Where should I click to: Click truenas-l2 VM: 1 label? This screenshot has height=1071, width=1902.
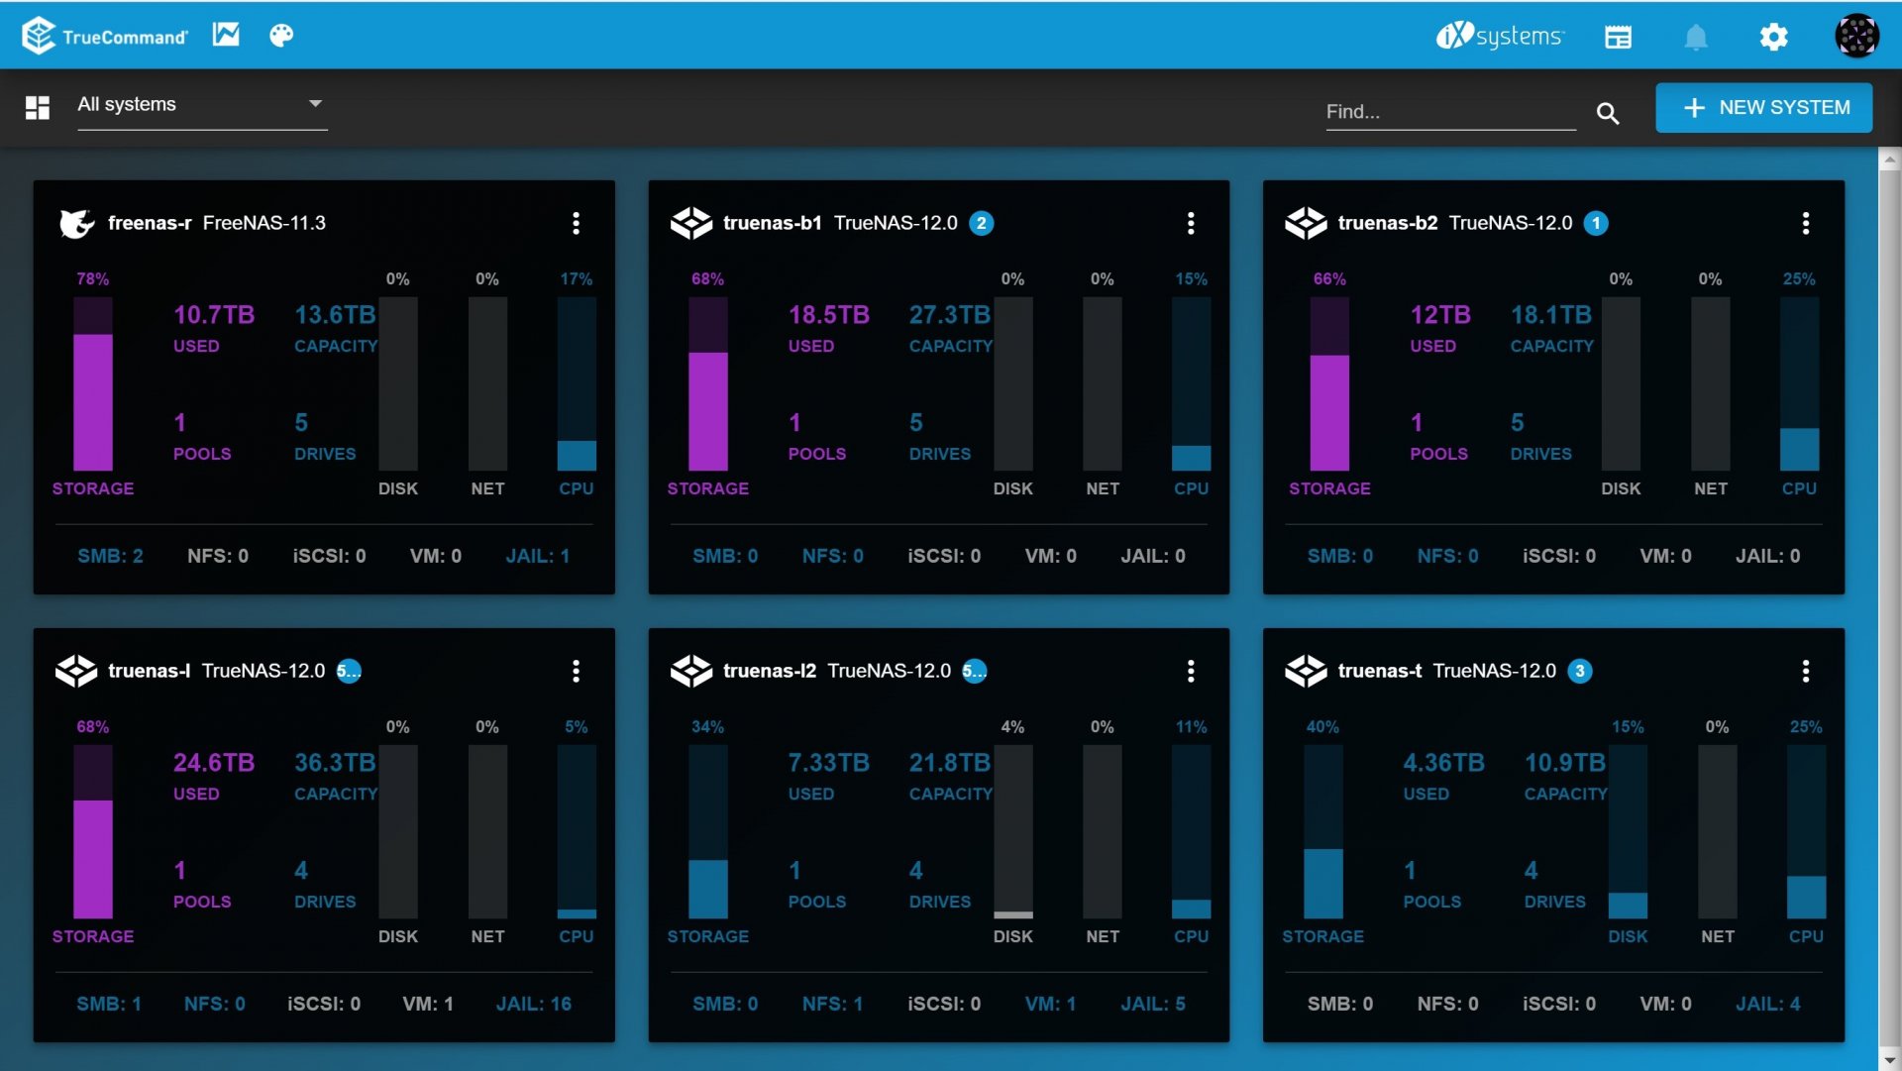coord(1050,1004)
